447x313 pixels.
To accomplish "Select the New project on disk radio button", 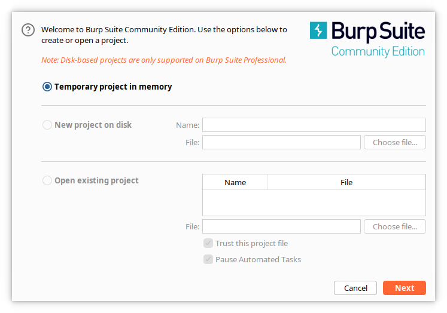I will 47,125.
